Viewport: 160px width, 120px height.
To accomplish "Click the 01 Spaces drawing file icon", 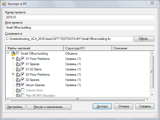I will coord(18,64).
